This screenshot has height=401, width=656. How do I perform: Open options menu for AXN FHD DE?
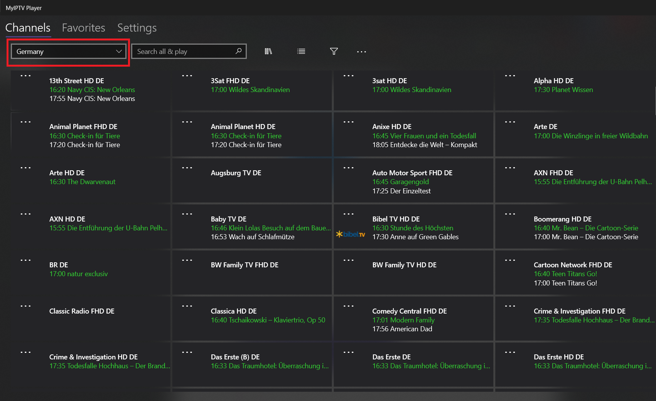[x=510, y=168]
